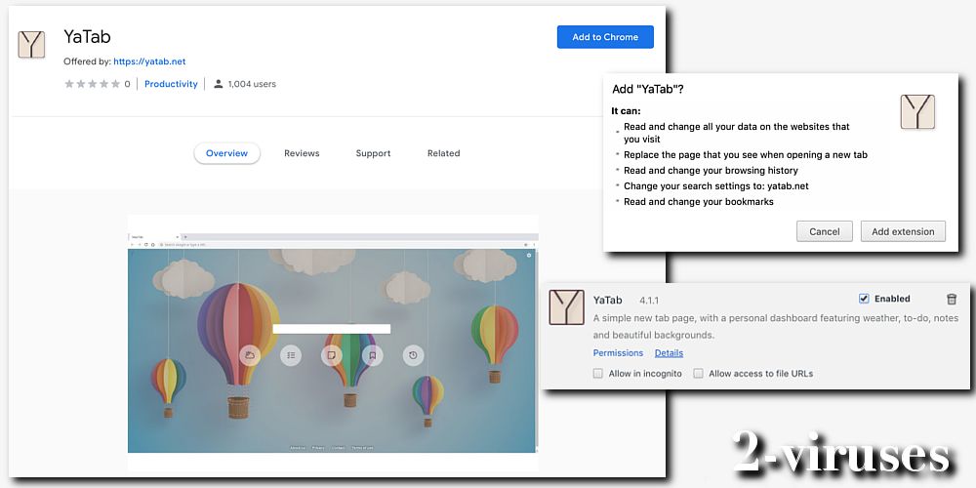The image size is (976, 488).
Task: Click the bookmarks icon in preview
Action: click(372, 355)
